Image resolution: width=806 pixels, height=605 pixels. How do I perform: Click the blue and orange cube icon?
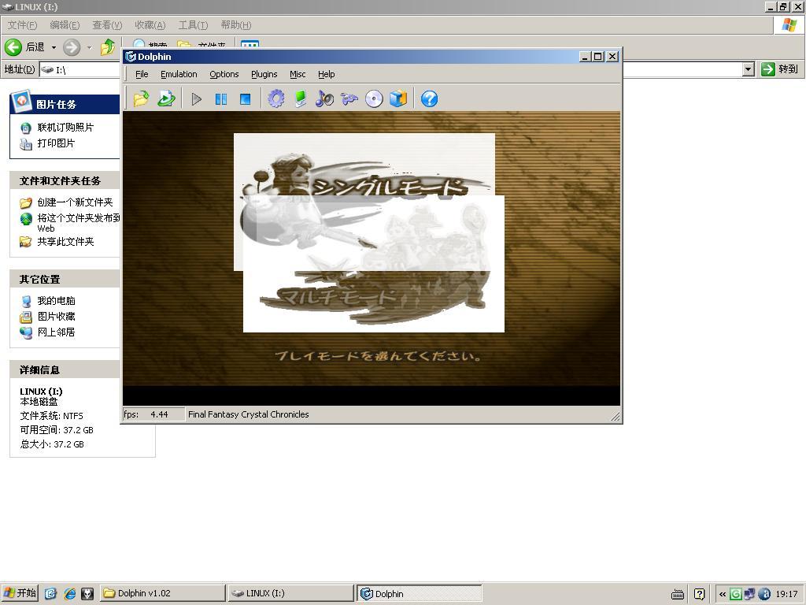[x=398, y=98]
